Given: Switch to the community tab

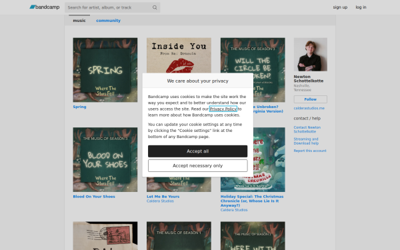Looking at the screenshot, I should (108, 21).
